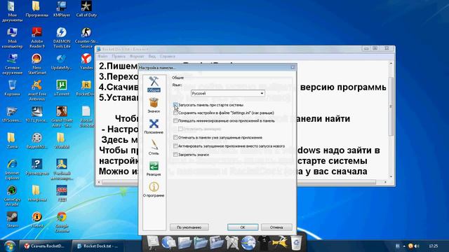Image resolution: width=449 pixels, height=252 pixels.
Task: Select the телефоны folder on desktop
Action: coord(36,193)
